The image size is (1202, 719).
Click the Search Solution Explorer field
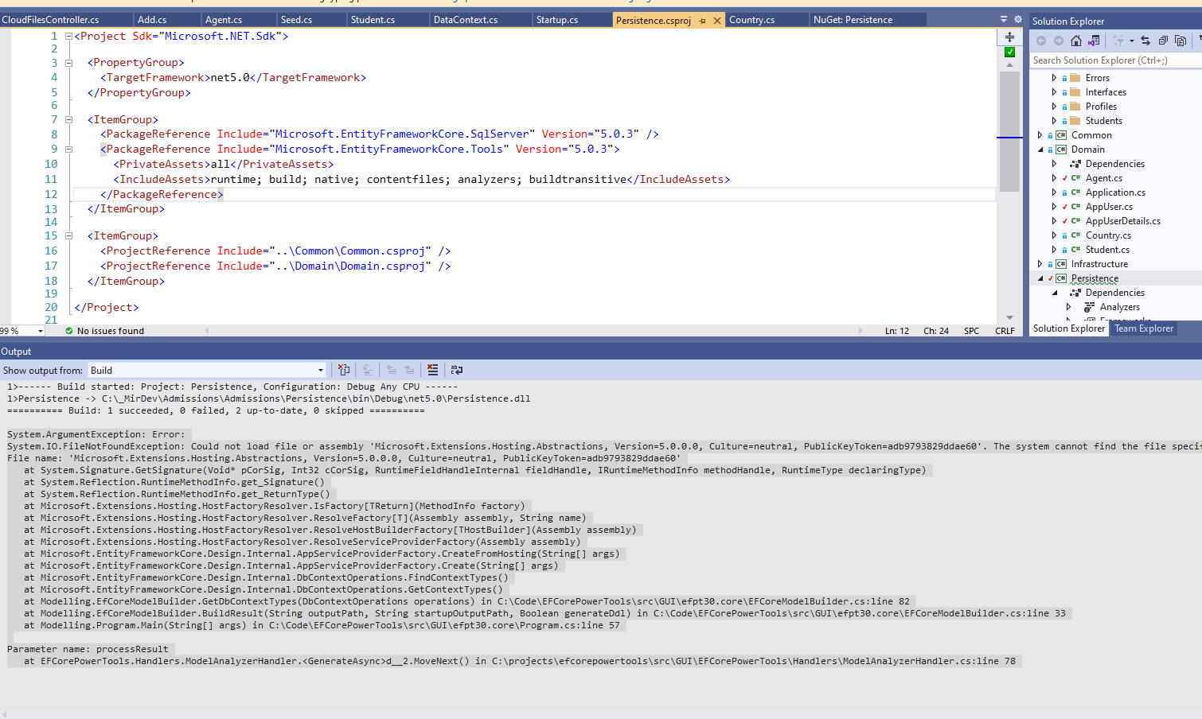[x=1106, y=60]
